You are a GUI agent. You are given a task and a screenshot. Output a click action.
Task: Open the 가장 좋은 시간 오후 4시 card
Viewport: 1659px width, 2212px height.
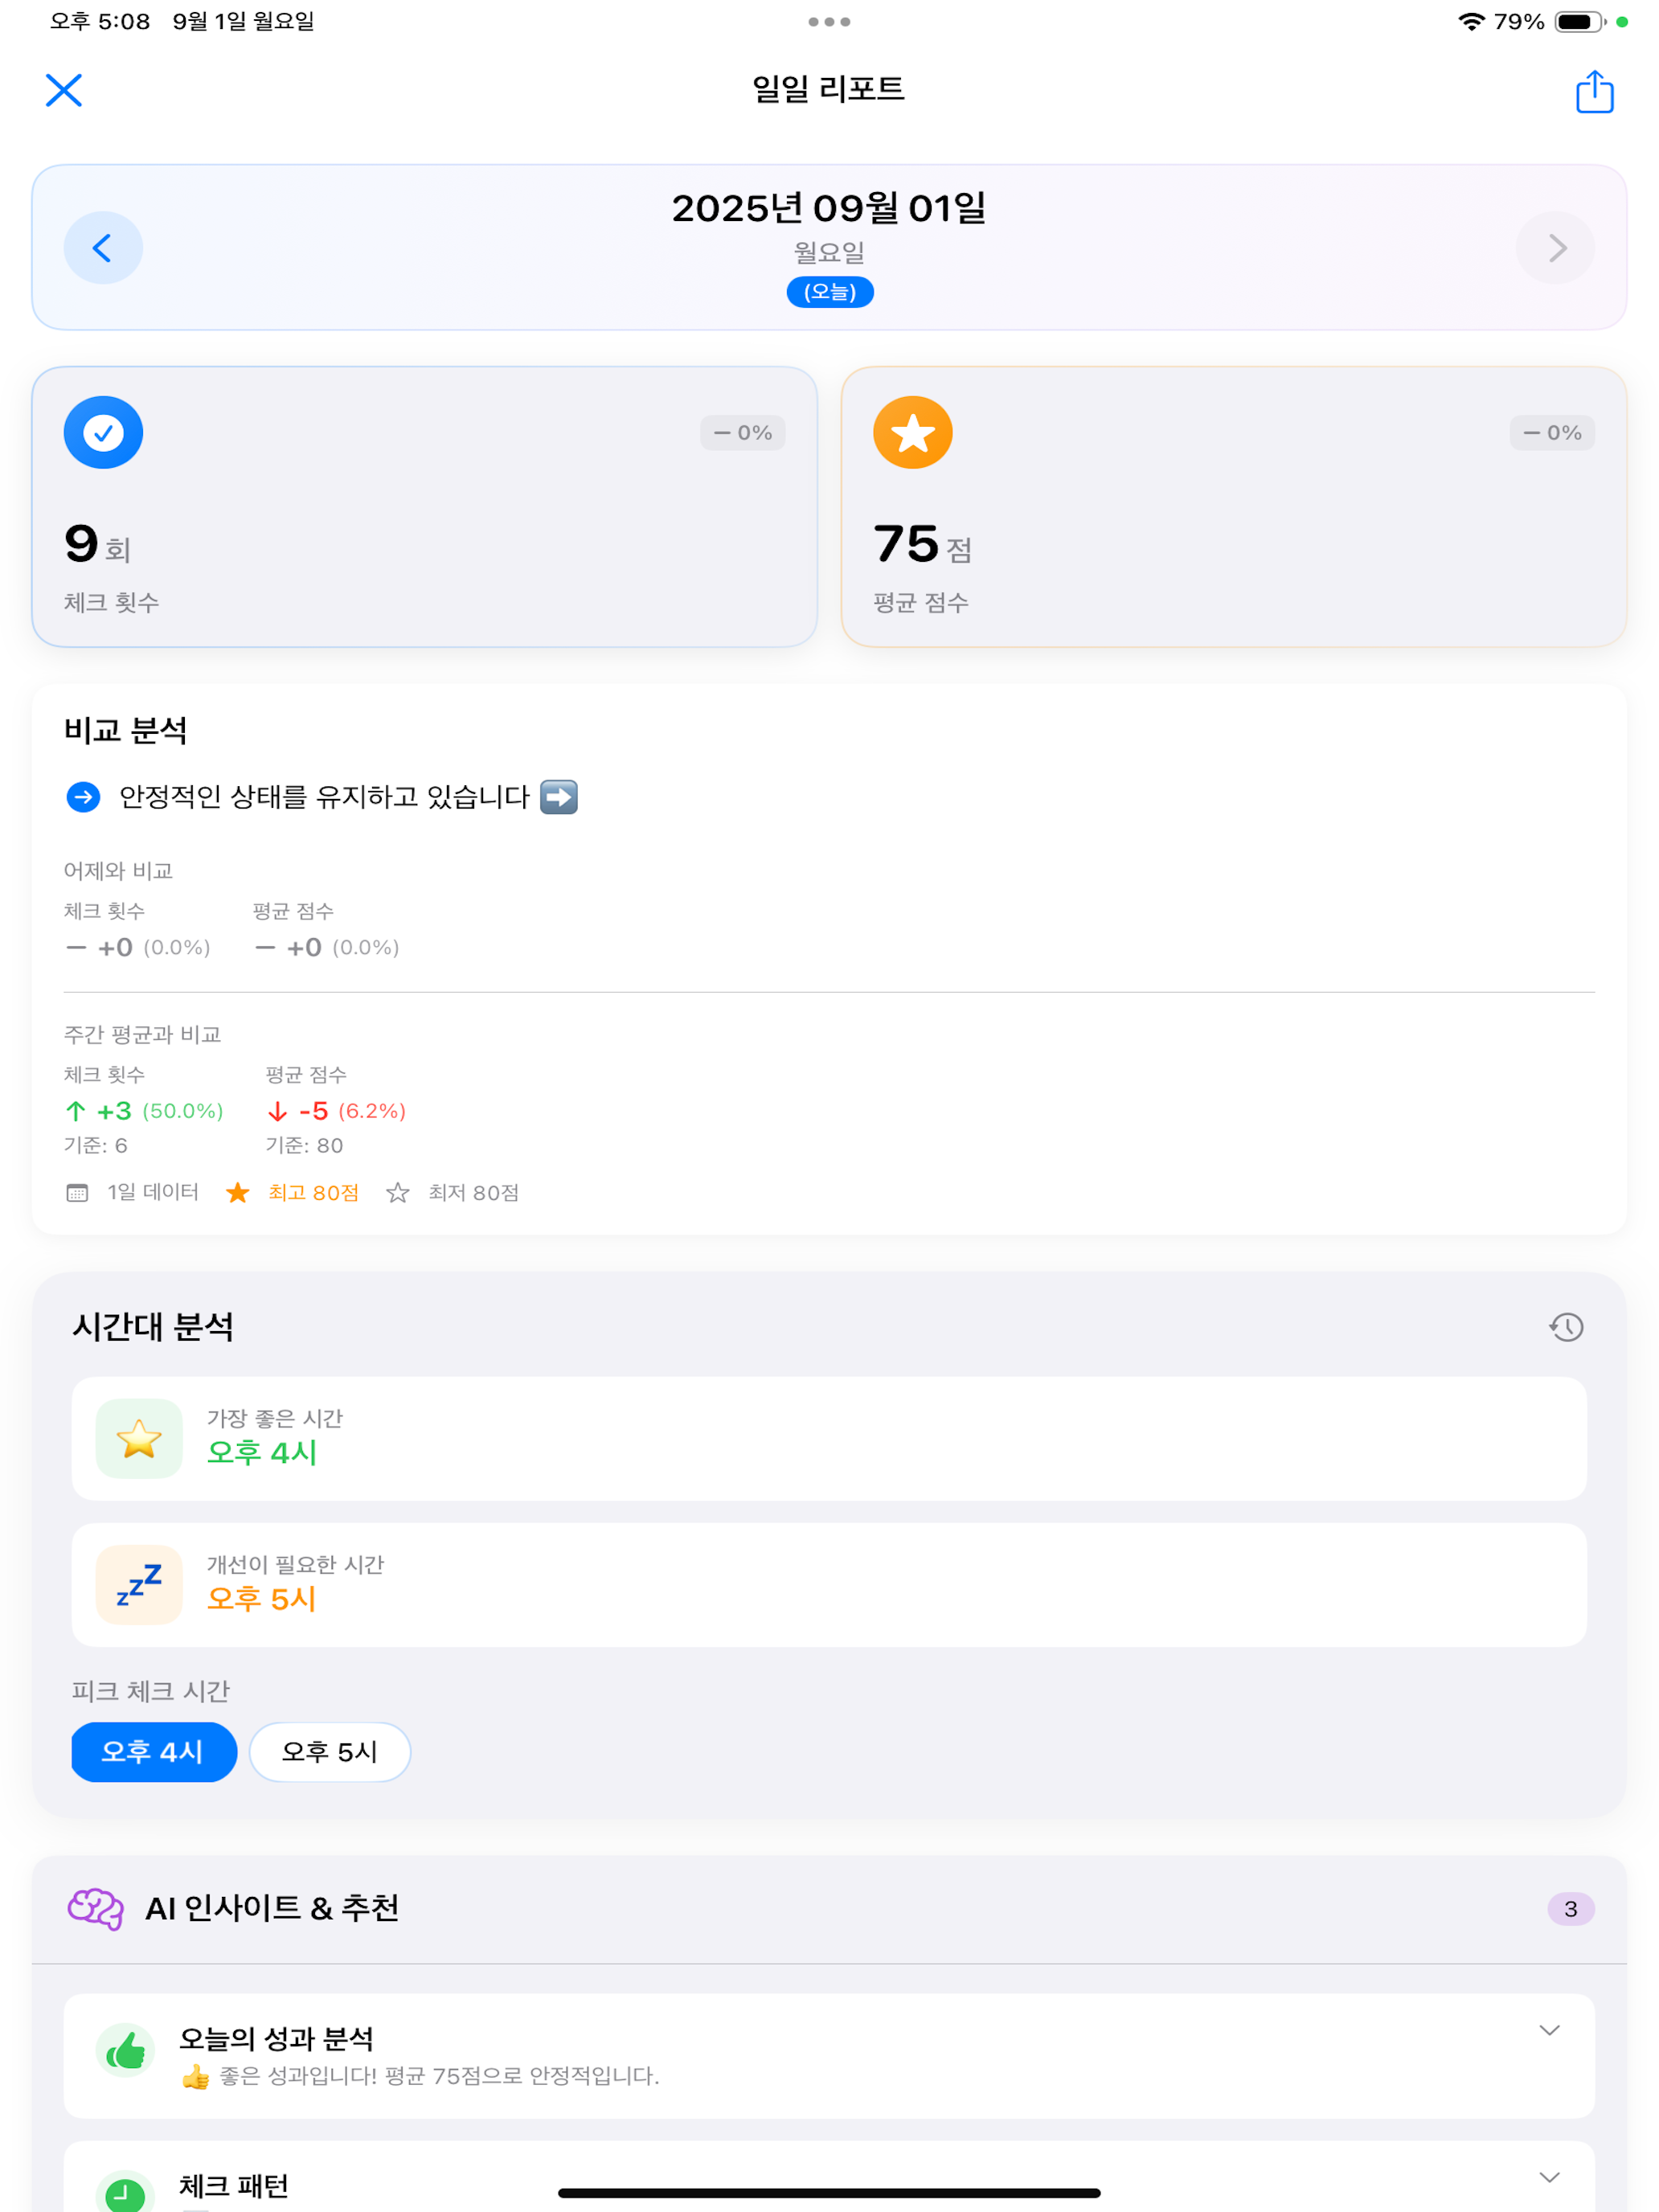tap(829, 1438)
